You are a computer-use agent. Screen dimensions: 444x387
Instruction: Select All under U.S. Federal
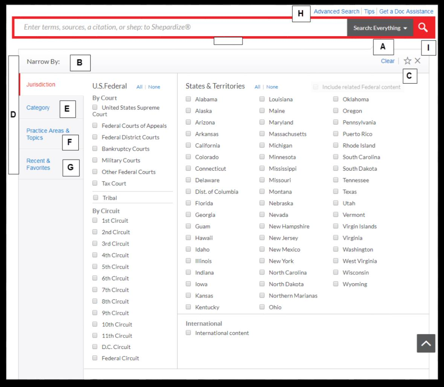[139, 87]
